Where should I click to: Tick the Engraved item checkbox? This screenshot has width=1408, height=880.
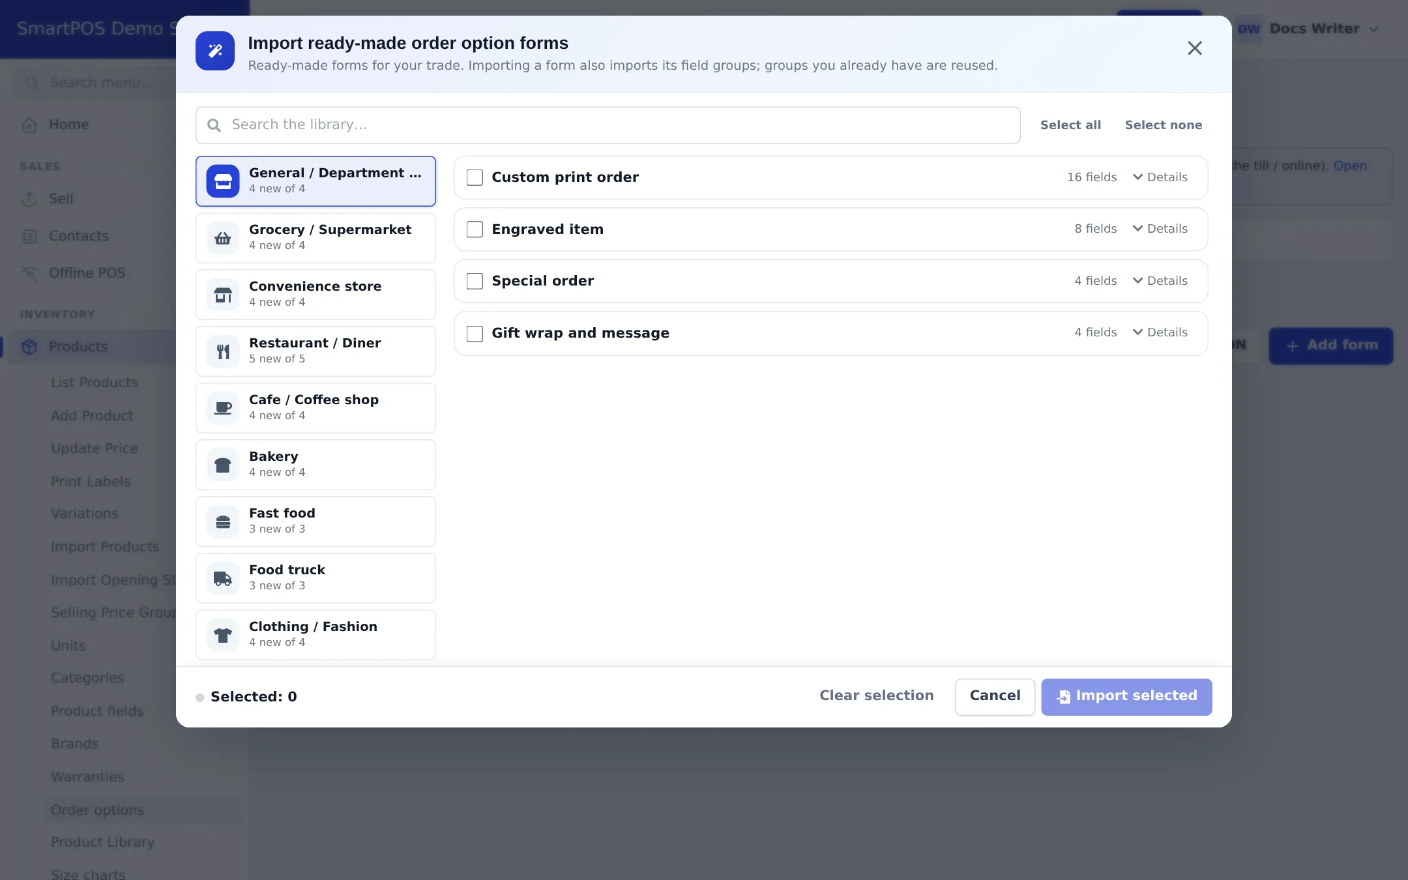[x=475, y=229]
